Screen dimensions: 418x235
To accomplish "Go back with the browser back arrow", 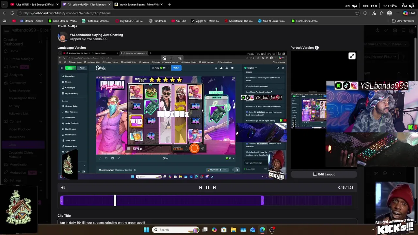I will coord(4,13).
